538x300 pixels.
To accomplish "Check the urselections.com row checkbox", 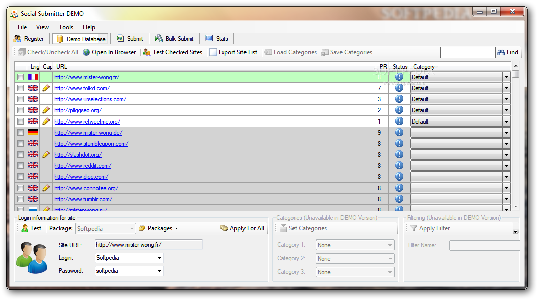I will 21,99.
